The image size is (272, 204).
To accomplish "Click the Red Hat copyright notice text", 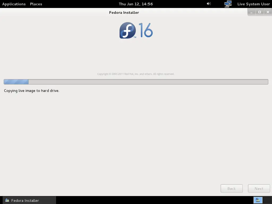I will pyautogui.click(x=136, y=74).
